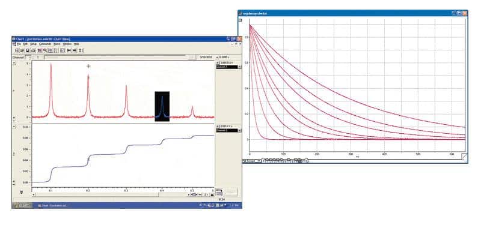Click the skip-to-start toolbar icon
This screenshot has width=481, height=240.
point(69,50)
